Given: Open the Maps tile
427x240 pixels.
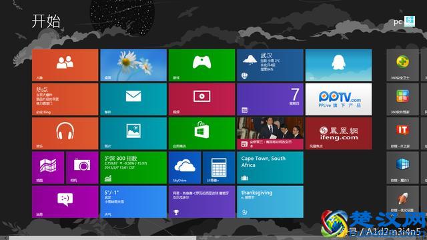Looking at the screenshot, I should [48, 167].
